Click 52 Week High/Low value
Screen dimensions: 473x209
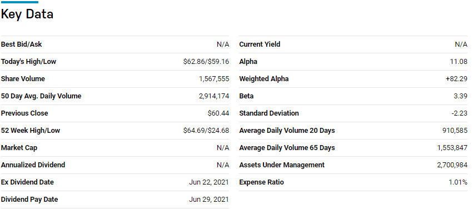coord(206,130)
